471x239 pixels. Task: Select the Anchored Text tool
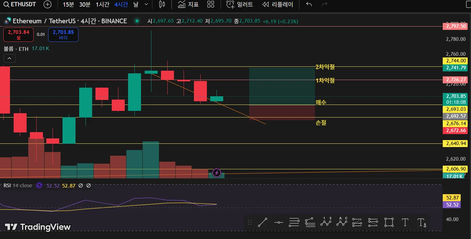coord(422,222)
